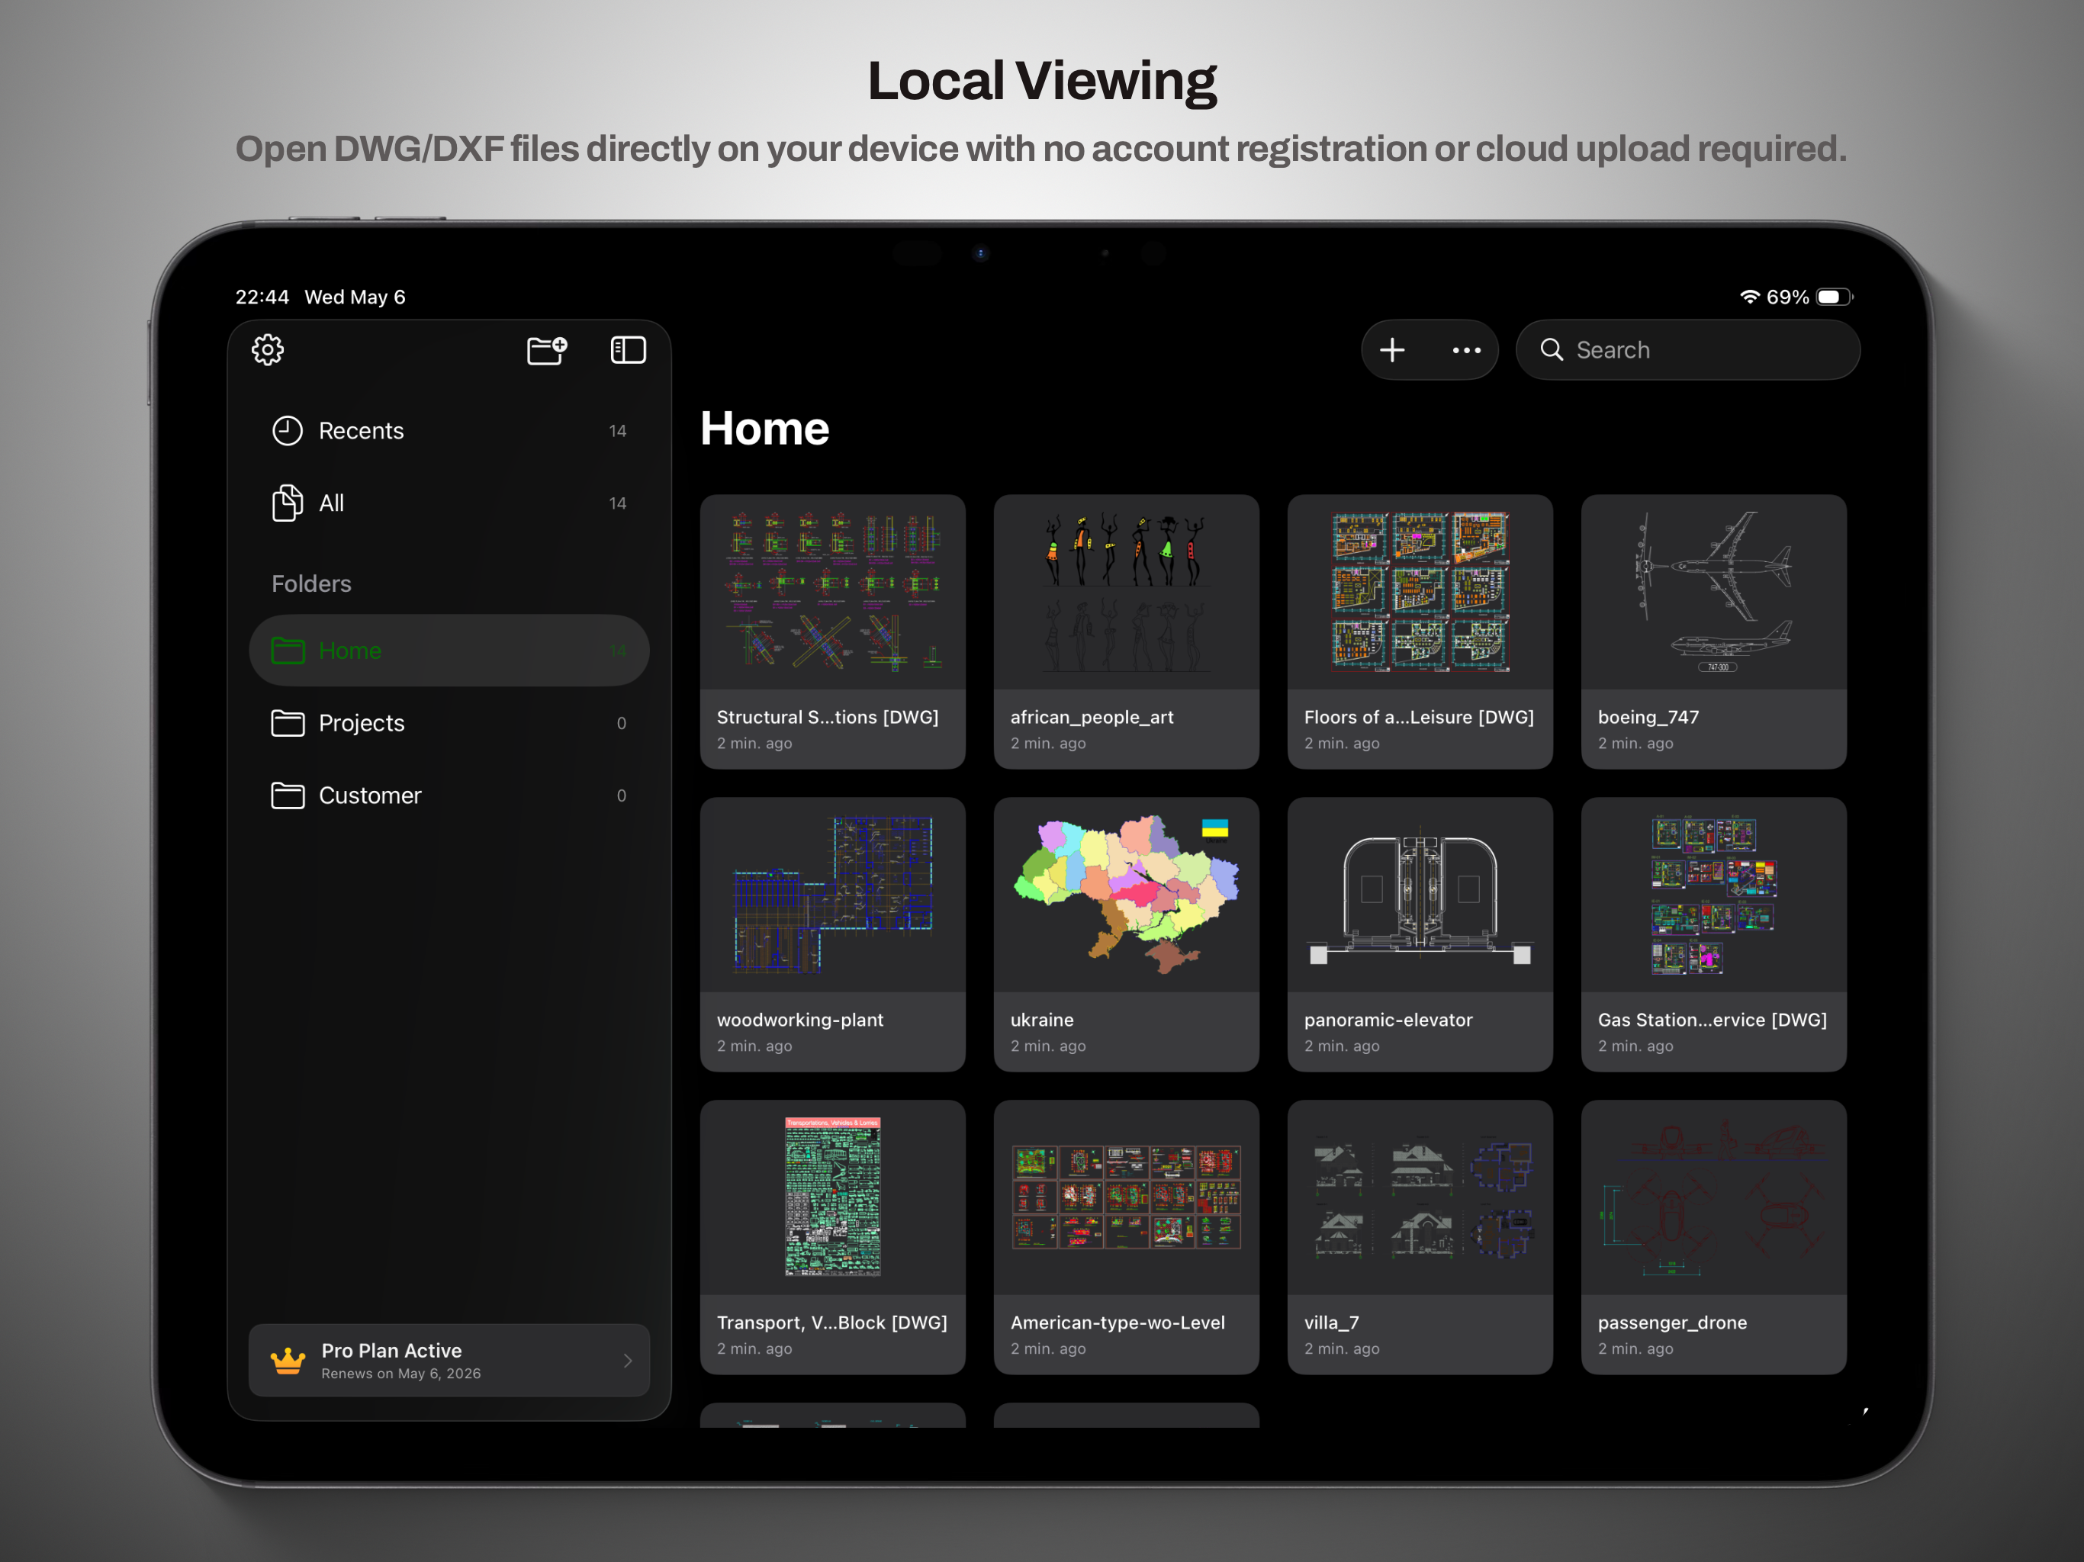Open Pro Plan Active subscription details
Image resolution: width=2084 pixels, height=1562 pixels.
[x=449, y=1359]
